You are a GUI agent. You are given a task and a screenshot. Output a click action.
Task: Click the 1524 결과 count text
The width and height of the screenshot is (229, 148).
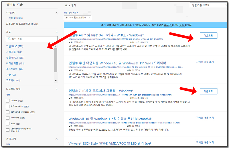(70, 5)
